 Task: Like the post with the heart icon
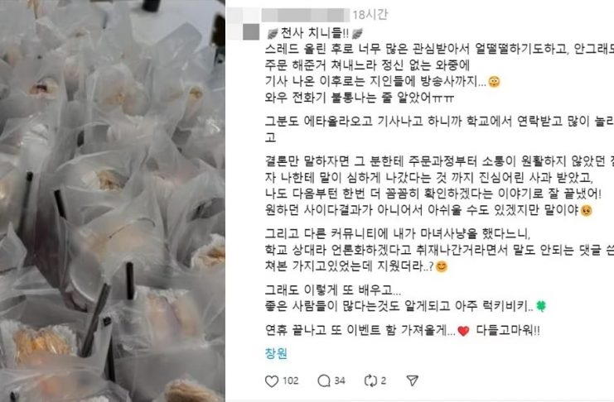272,380
